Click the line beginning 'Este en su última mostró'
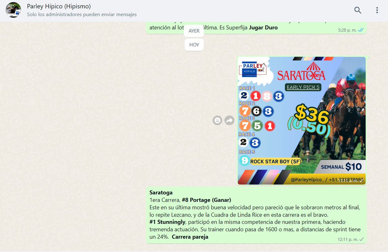 tap(255, 207)
